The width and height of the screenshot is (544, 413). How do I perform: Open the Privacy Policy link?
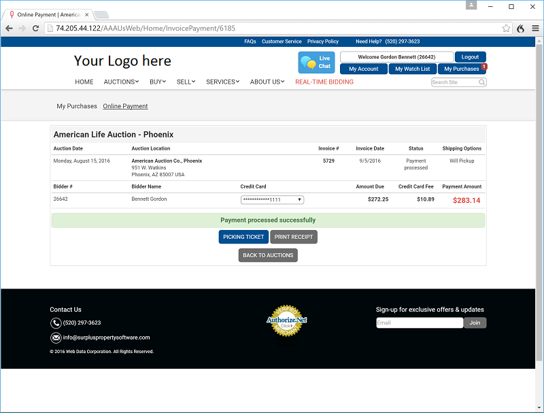click(x=323, y=42)
